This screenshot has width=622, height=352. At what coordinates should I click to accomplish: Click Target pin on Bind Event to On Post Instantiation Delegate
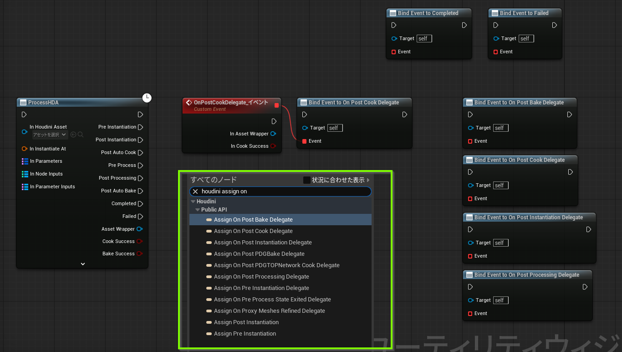pyautogui.click(x=471, y=243)
